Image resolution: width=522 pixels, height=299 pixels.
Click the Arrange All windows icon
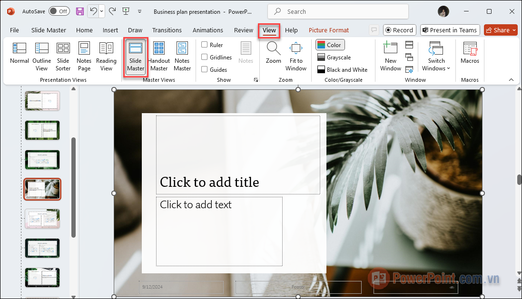[409, 45]
